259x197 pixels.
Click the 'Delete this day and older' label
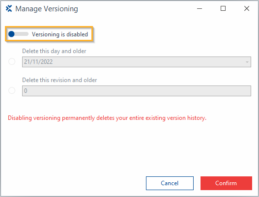pos(54,51)
